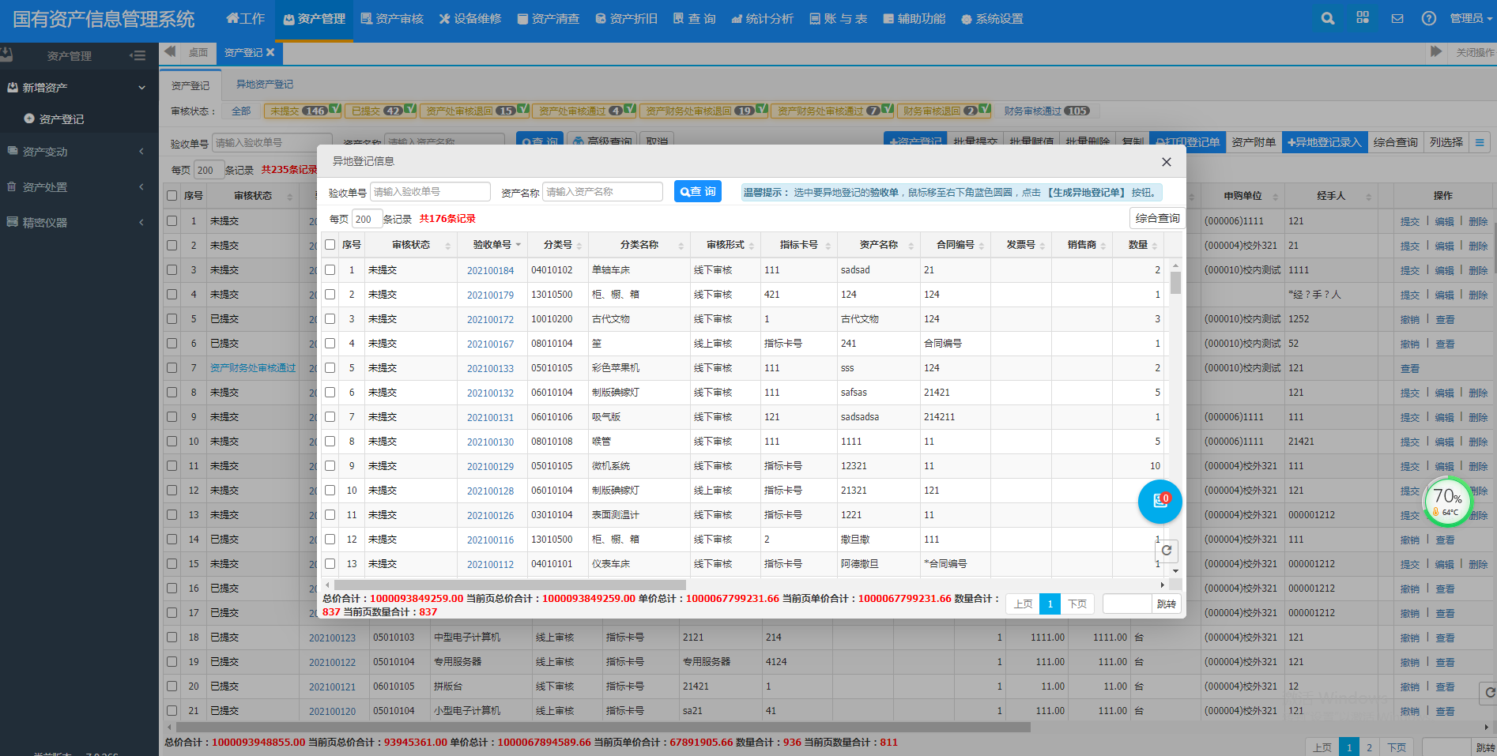Open the apps grid icon in header
The height and width of the screenshot is (756, 1497).
pos(1363,18)
